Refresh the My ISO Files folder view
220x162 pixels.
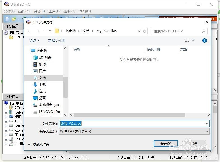tap(145, 31)
